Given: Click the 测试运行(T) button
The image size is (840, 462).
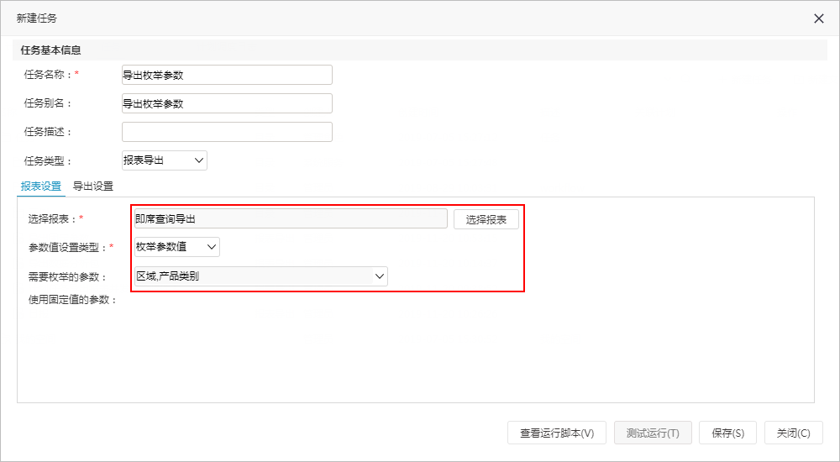Looking at the screenshot, I should pos(653,433).
